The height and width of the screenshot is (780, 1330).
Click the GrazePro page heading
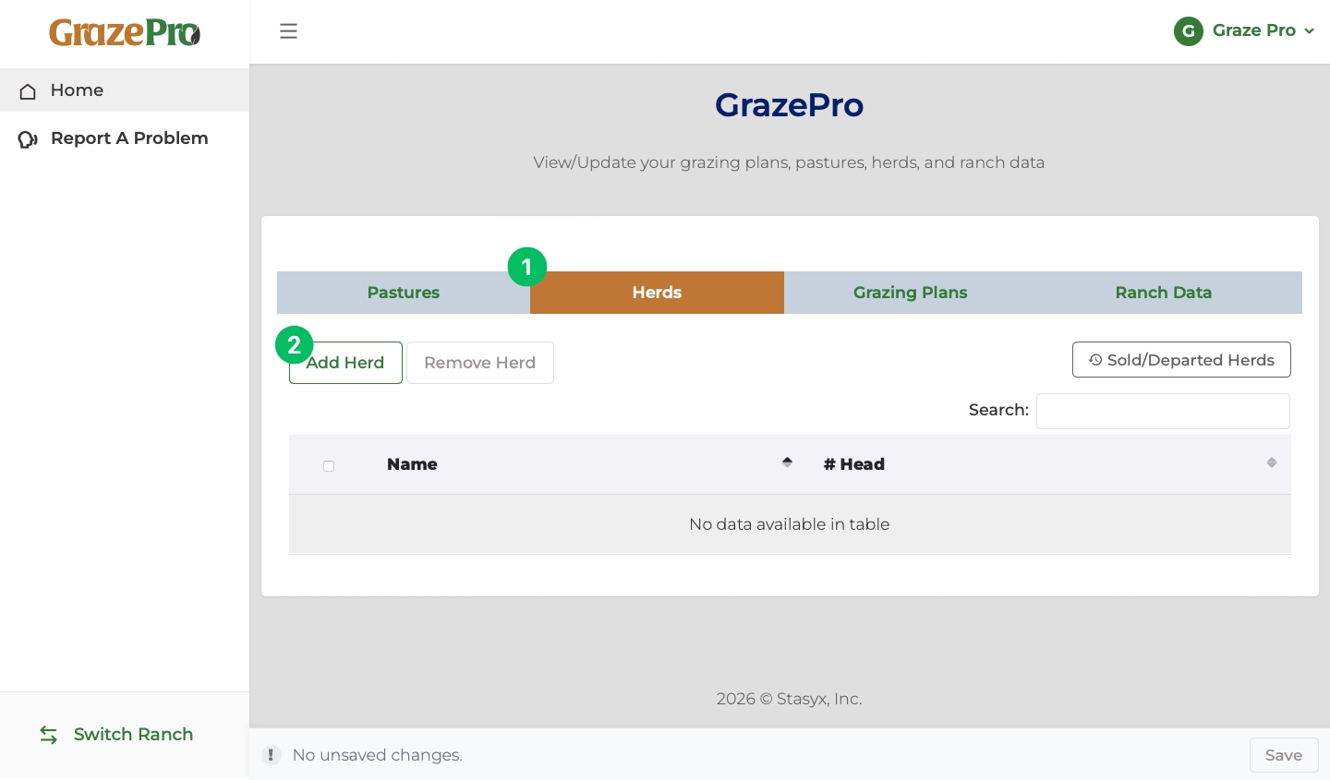[790, 105]
